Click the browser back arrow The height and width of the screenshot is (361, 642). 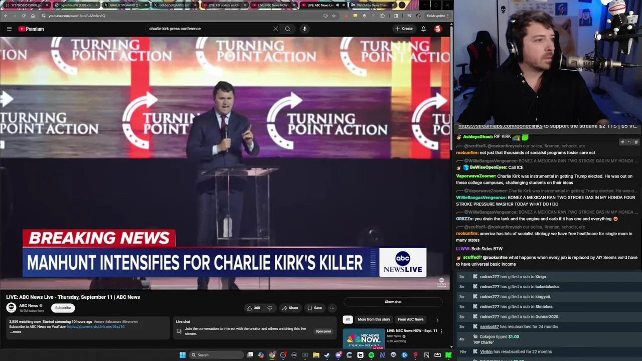tap(6, 16)
